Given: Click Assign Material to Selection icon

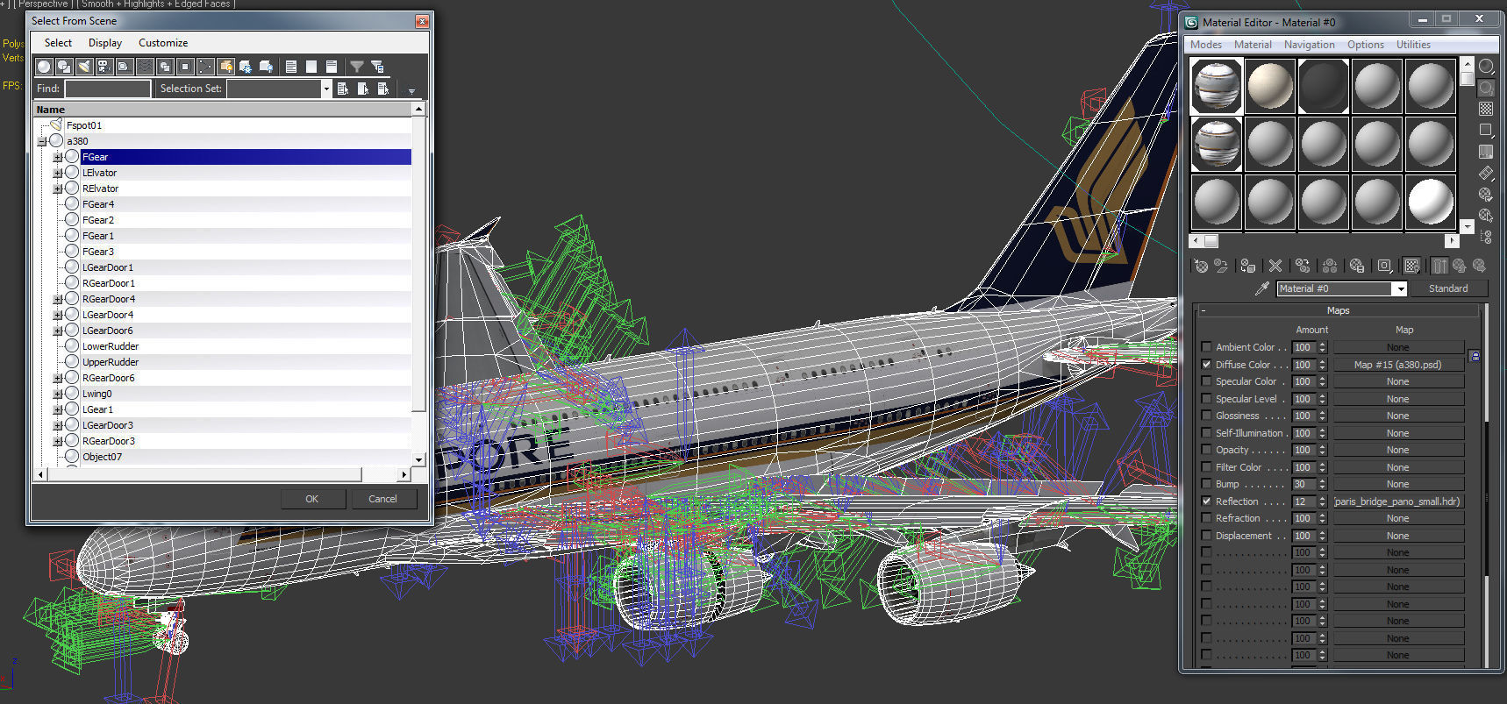Looking at the screenshot, I should (1248, 266).
